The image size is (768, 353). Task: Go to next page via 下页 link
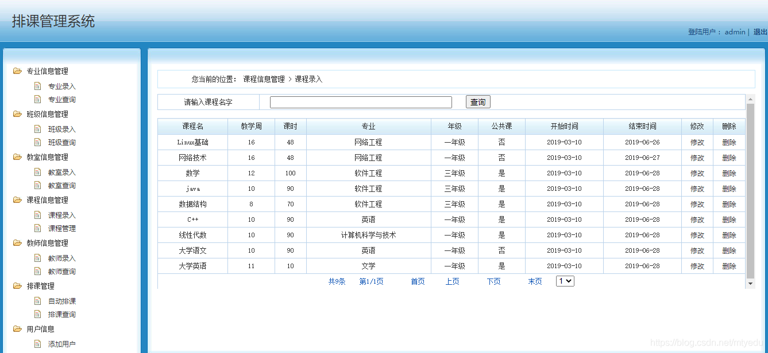point(493,281)
